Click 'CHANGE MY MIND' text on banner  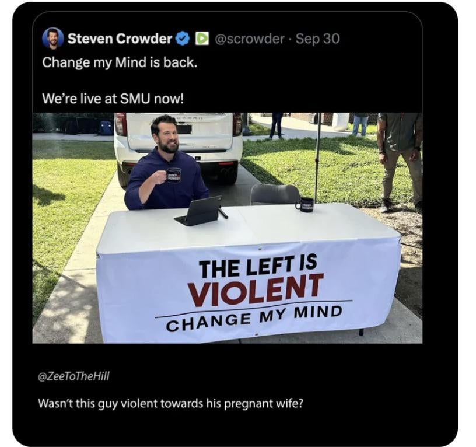click(255, 318)
